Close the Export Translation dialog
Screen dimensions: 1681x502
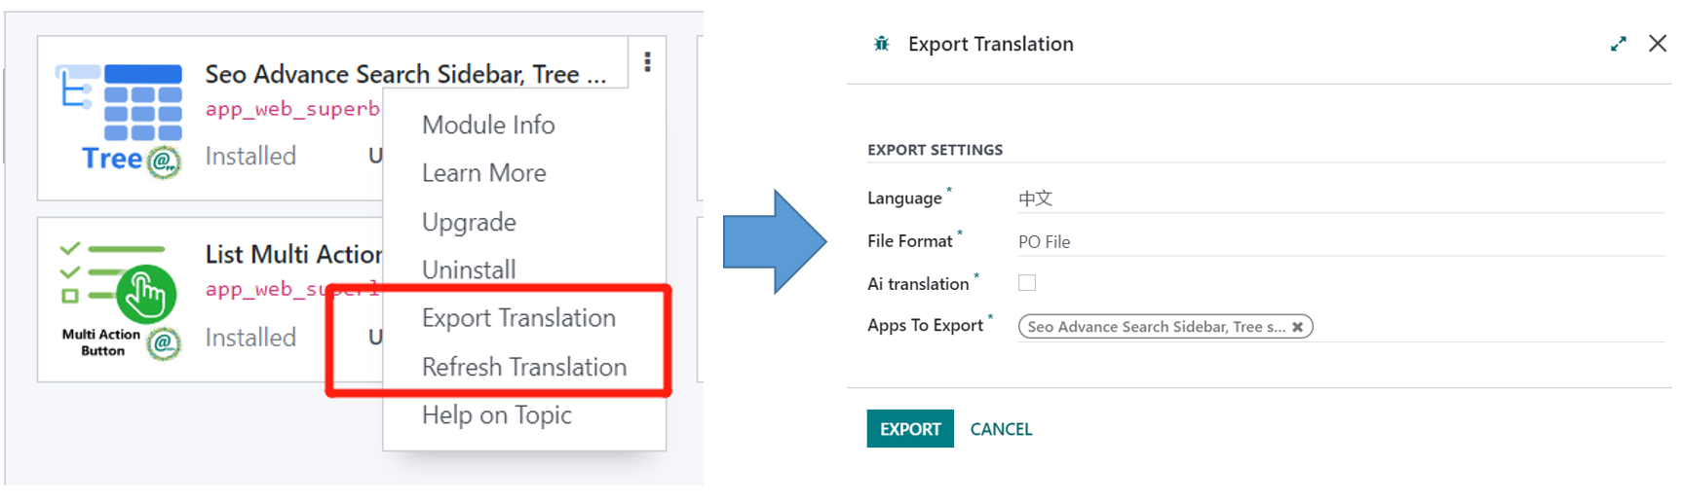(x=1657, y=44)
